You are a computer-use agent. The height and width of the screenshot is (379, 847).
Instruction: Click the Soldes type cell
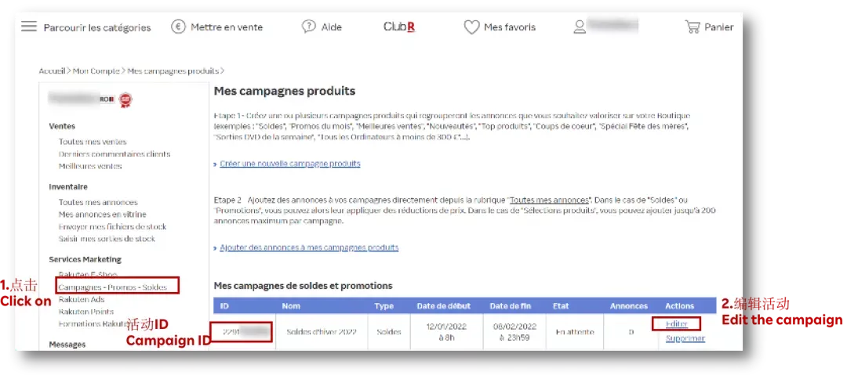pyautogui.click(x=389, y=332)
